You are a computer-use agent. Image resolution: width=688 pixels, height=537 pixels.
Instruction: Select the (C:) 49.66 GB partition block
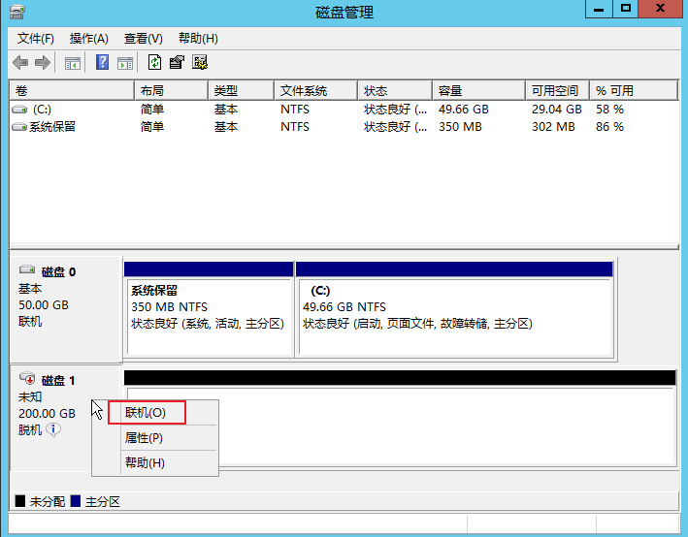(x=455, y=309)
